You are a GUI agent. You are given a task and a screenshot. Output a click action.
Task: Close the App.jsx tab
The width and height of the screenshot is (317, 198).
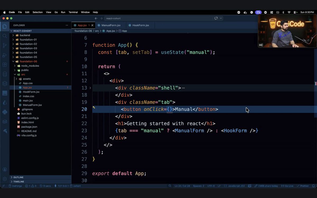92,25
